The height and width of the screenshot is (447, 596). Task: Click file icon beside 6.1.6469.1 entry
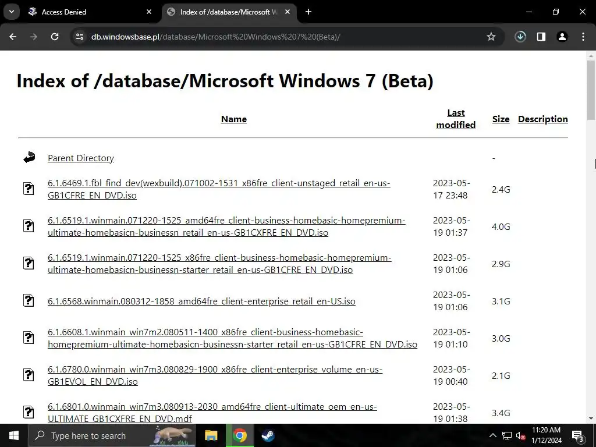pyautogui.click(x=29, y=189)
